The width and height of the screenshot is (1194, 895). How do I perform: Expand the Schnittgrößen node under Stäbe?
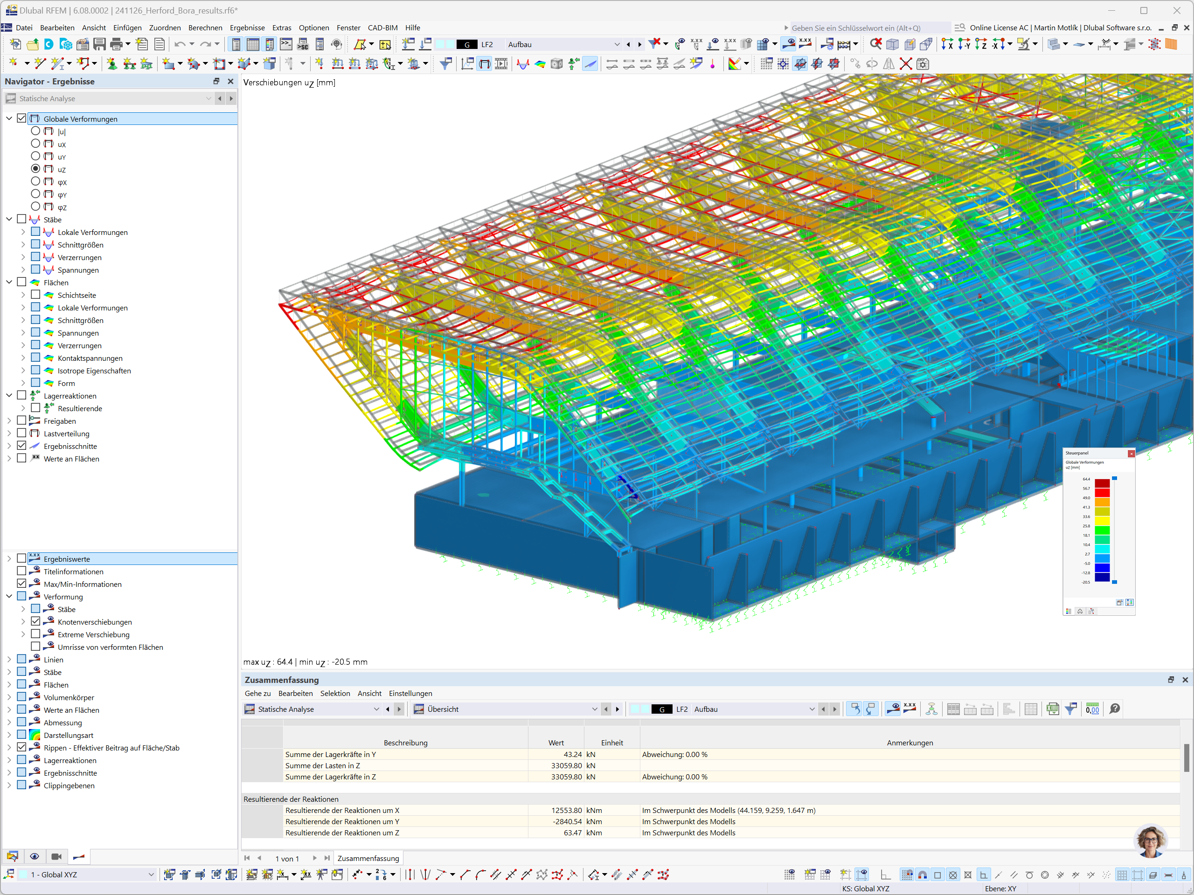click(x=23, y=245)
